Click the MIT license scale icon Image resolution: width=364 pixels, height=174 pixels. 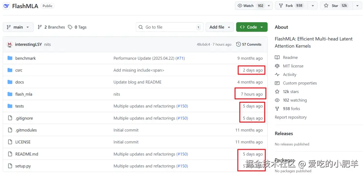click(x=277, y=66)
